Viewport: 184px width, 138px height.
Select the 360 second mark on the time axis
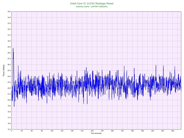click(132, 131)
